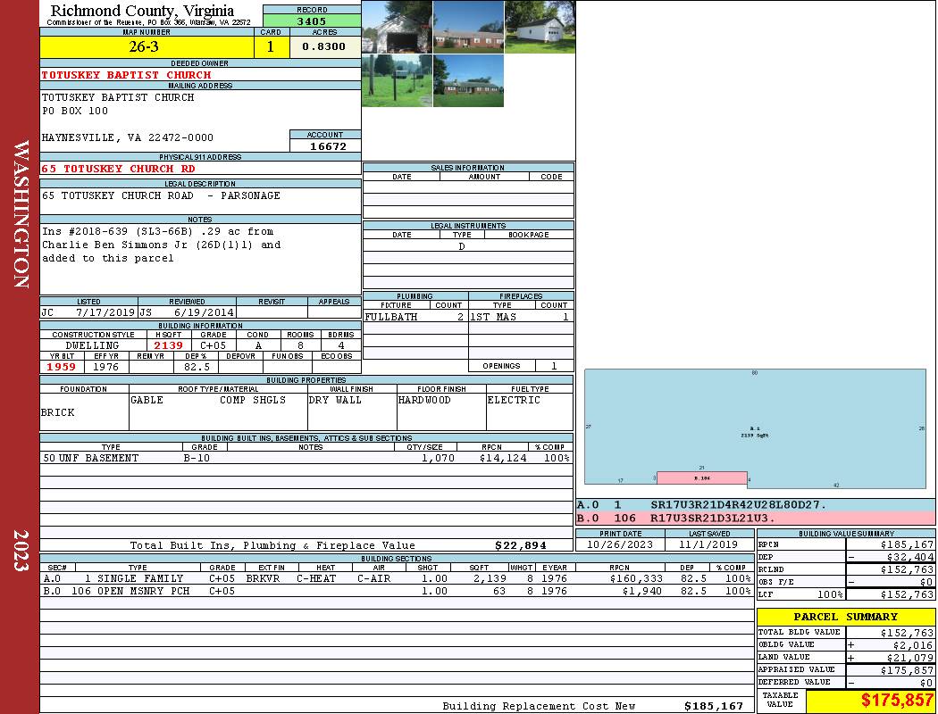This screenshot has width=938, height=714.
Task: Select the bottom brick house photo
Action: pos(468,80)
